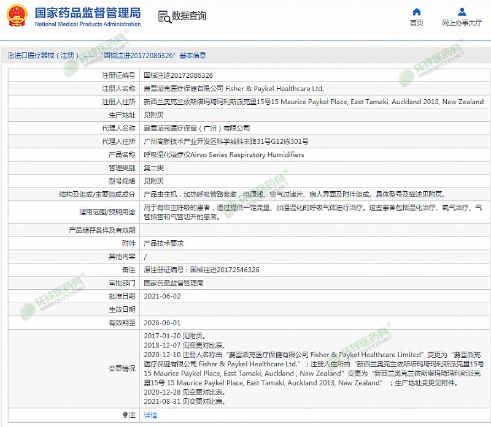Click the document icon before 进口医疗器械
This screenshot has width=491, height=427.
pos(11,55)
